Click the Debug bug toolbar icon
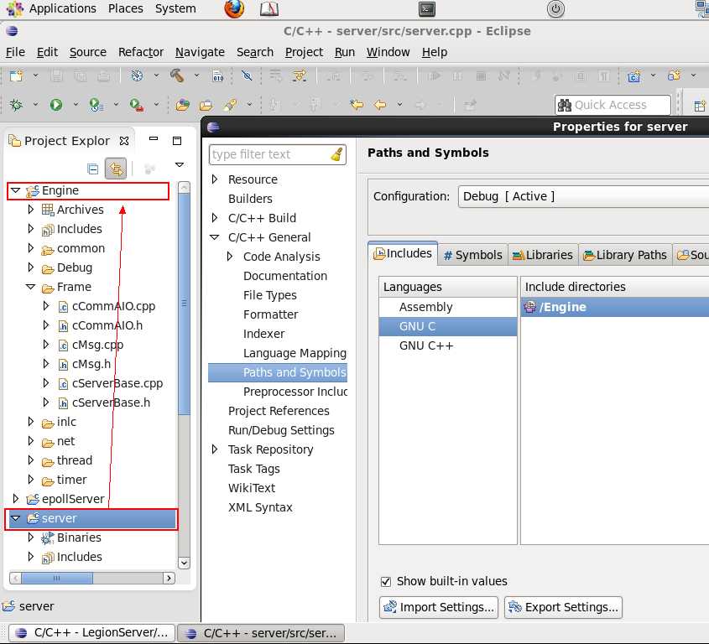 pos(16,105)
